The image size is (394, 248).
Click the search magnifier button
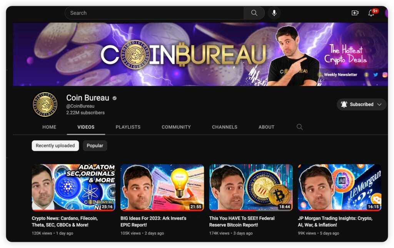click(x=254, y=13)
